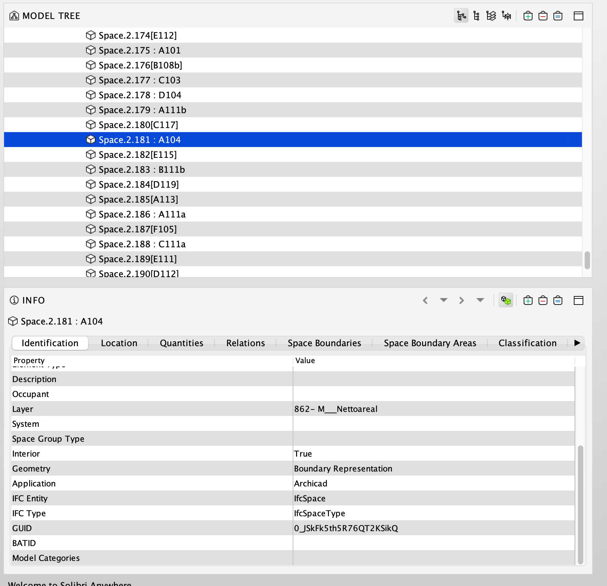Click the fourth tree view mode icon in Model Tree
This screenshot has height=586, width=607.
[x=506, y=16]
